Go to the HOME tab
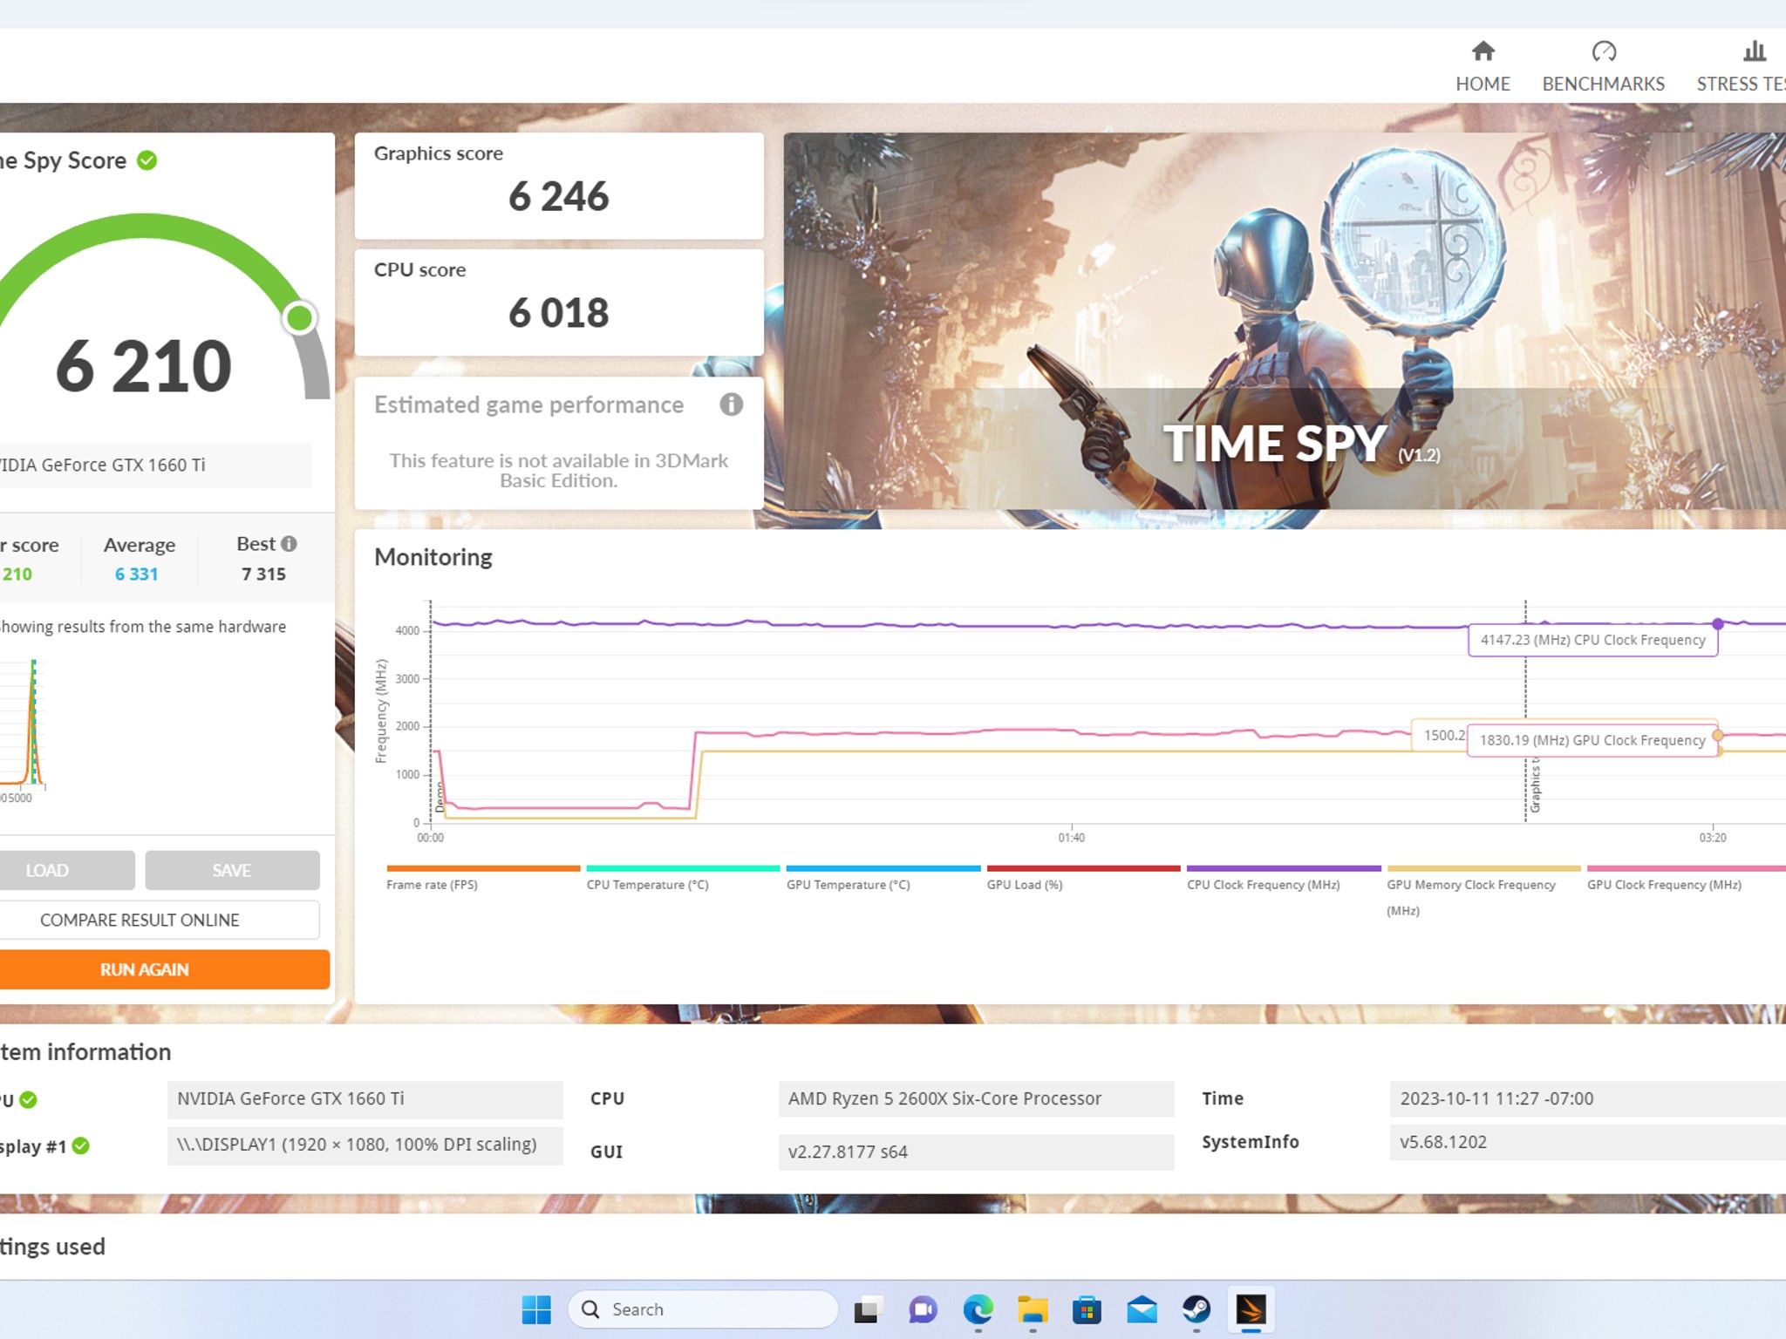Viewport: 1786px width, 1339px height. (1483, 84)
